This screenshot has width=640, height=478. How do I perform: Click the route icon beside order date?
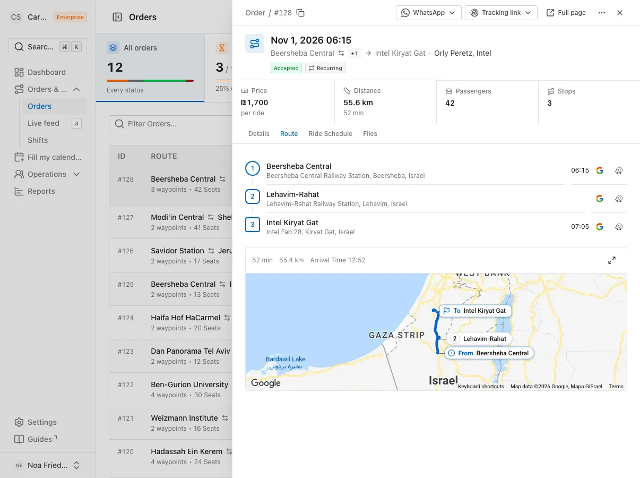(x=255, y=44)
